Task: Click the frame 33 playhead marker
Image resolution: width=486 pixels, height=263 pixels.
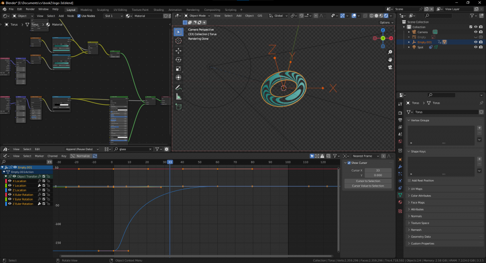Action: pos(170,162)
